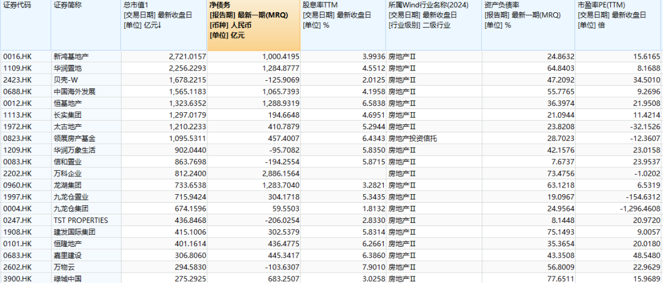Click the 资产负债率 column header
Screen dimensions: 663x283
click(529, 25)
